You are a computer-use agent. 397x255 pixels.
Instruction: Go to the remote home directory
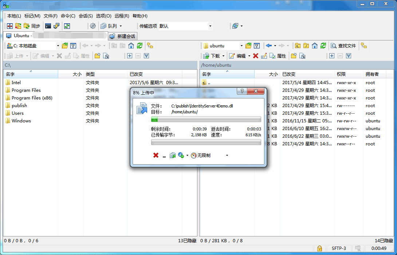click(314, 46)
